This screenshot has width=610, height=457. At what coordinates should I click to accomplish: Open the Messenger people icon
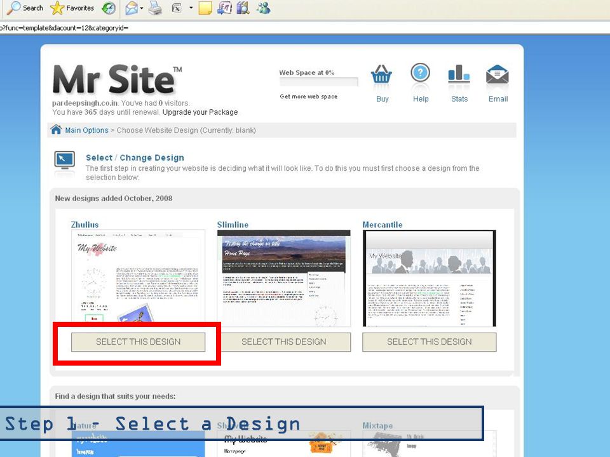click(264, 8)
